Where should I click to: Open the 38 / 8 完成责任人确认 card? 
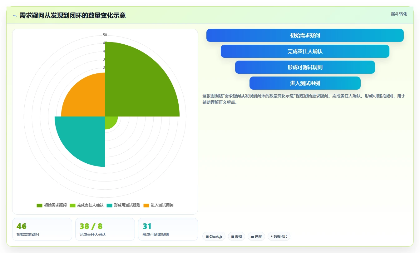click(105, 229)
